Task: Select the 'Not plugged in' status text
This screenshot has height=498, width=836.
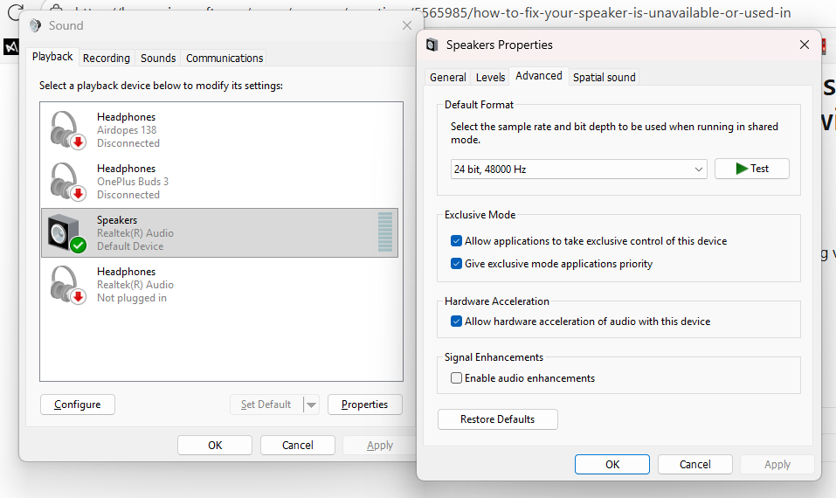Action: (x=132, y=298)
